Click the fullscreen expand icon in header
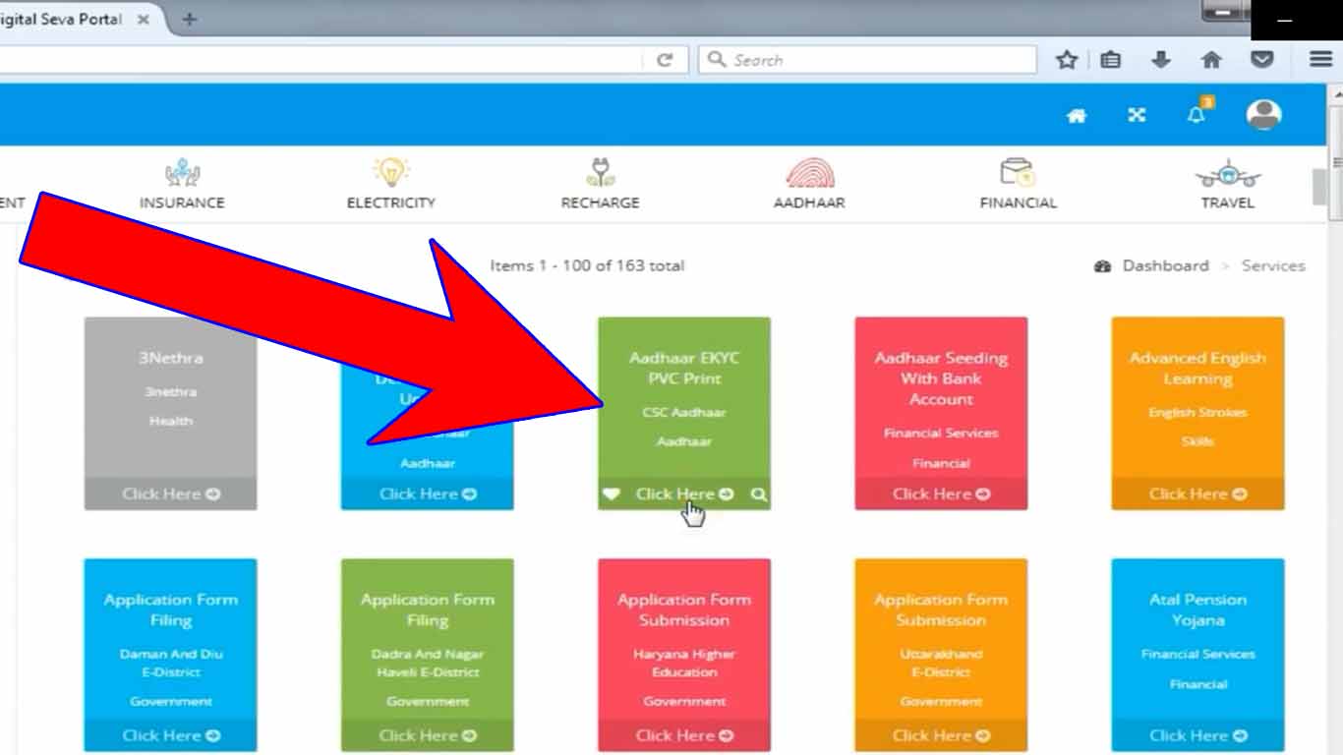This screenshot has height=755, width=1343. tap(1137, 115)
